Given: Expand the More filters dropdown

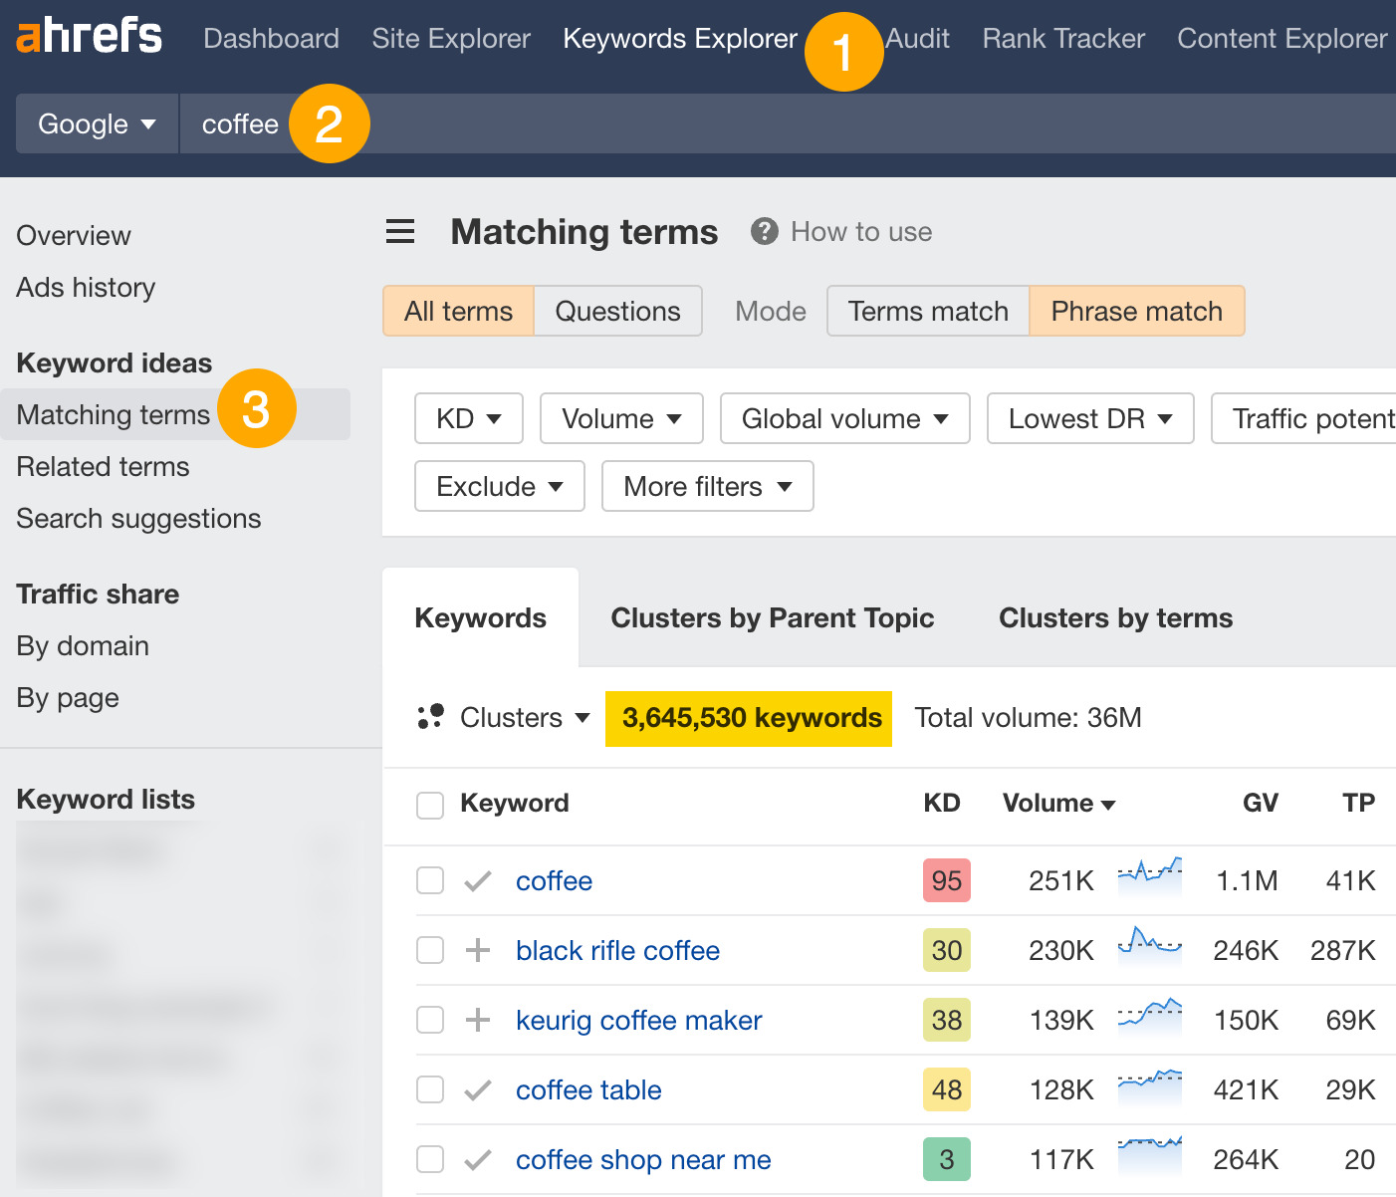Looking at the screenshot, I should coord(707,486).
